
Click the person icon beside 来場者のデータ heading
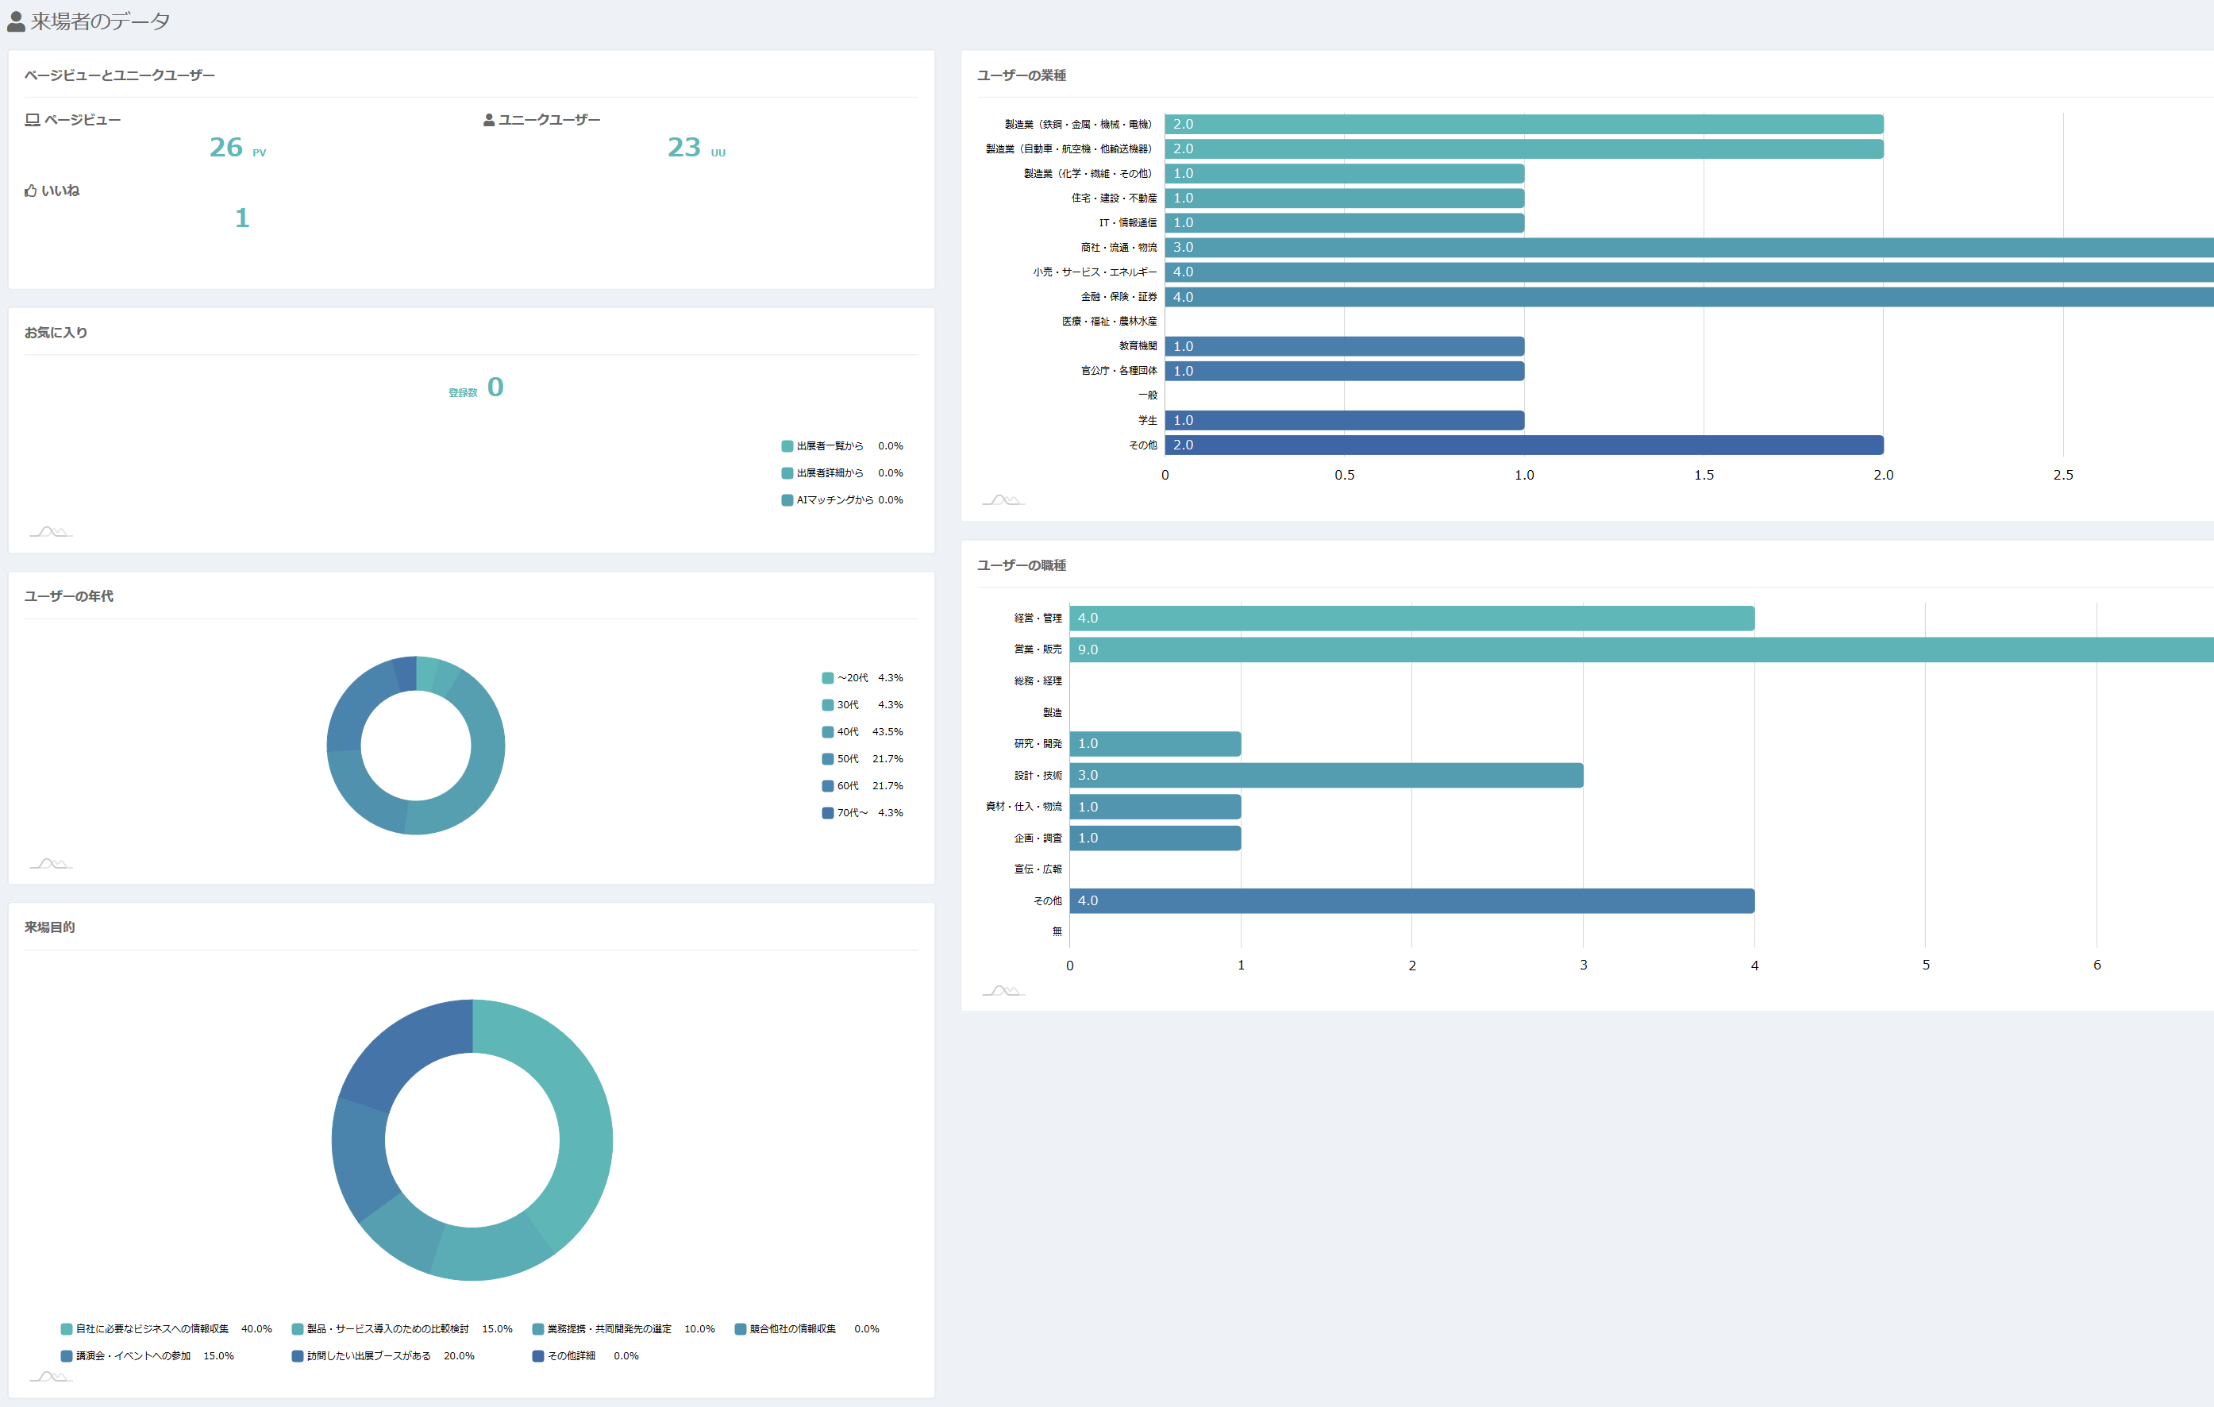[x=16, y=22]
